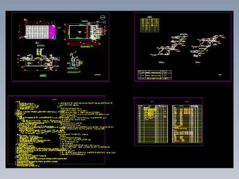239x179 pixels.
Task: Click the circular symbol in the first sheet's corner
Action: coord(102,17)
